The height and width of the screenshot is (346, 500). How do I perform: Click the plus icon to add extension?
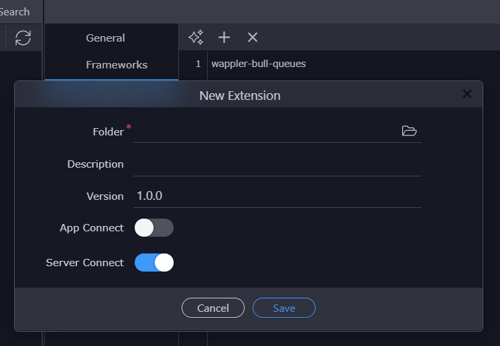coord(224,38)
